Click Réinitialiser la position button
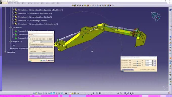The width and height of the screenshot is (172, 97). (128, 70)
